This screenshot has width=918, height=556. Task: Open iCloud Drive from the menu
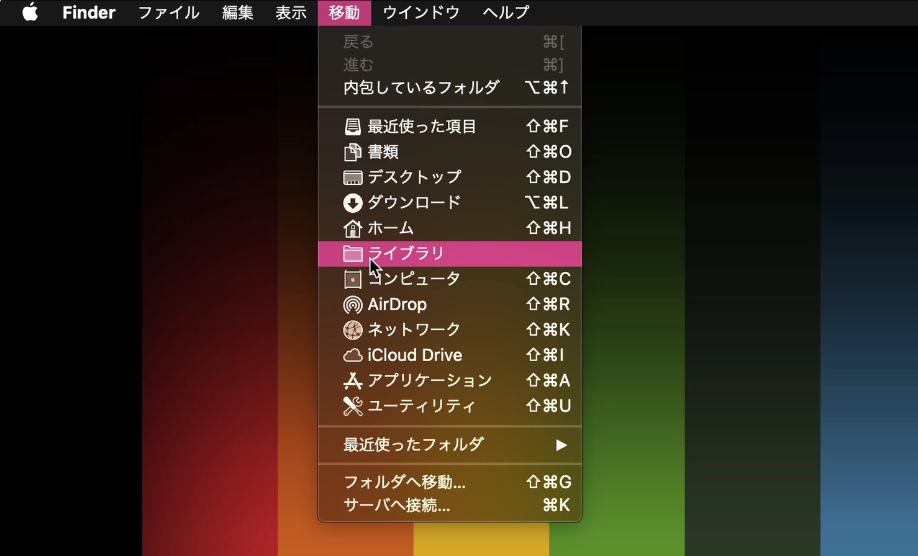[450, 356]
